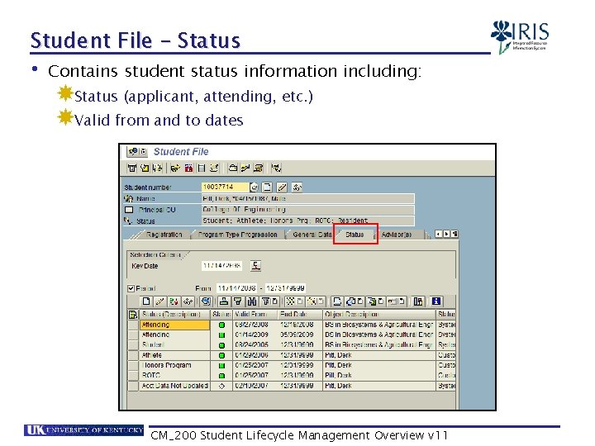The height and width of the screenshot is (446, 595).
Task: Click pencil Change icon in status grid toolbar
Action: 159,301
